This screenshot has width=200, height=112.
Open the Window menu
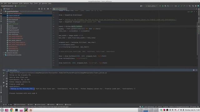tap(44, 3)
